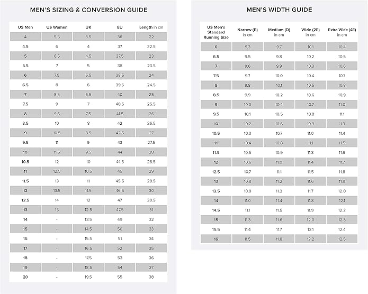Select EU size 46.5 cell
Viewport: 368px width, 294px height.
pyautogui.click(x=120, y=190)
